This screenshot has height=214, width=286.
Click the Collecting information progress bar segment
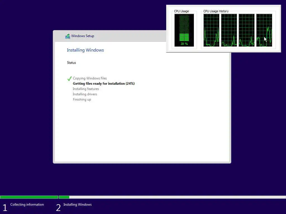pos(29,197)
